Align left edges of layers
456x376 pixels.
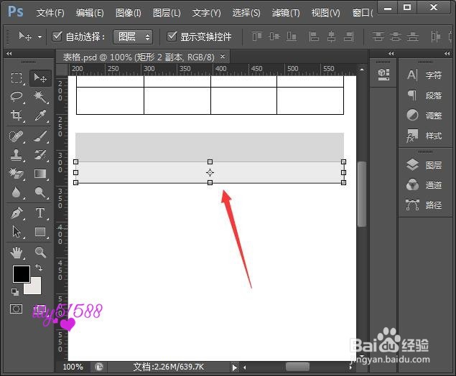pyautogui.click(x=314, y=37)
